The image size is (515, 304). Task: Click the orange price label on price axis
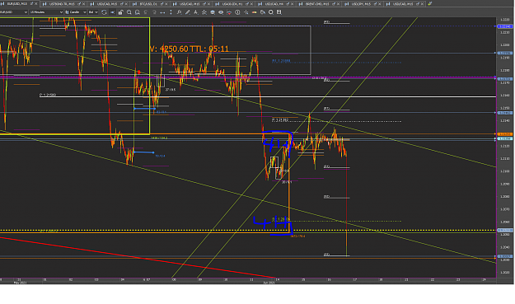pyautogui.click(x=504, y=134)
